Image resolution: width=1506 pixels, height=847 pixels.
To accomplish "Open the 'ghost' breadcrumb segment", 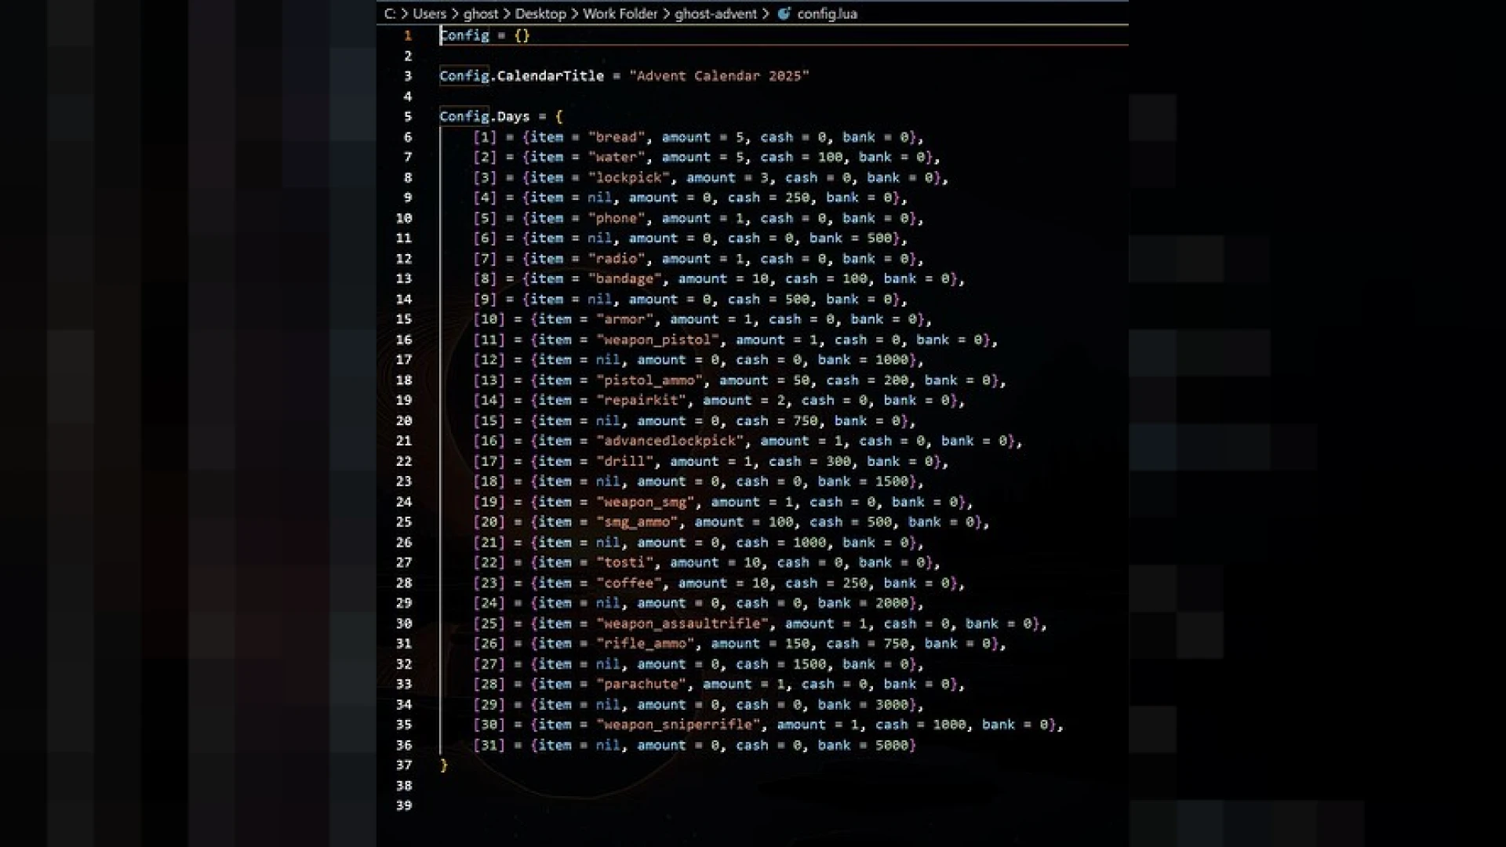I will coord(480,13).
